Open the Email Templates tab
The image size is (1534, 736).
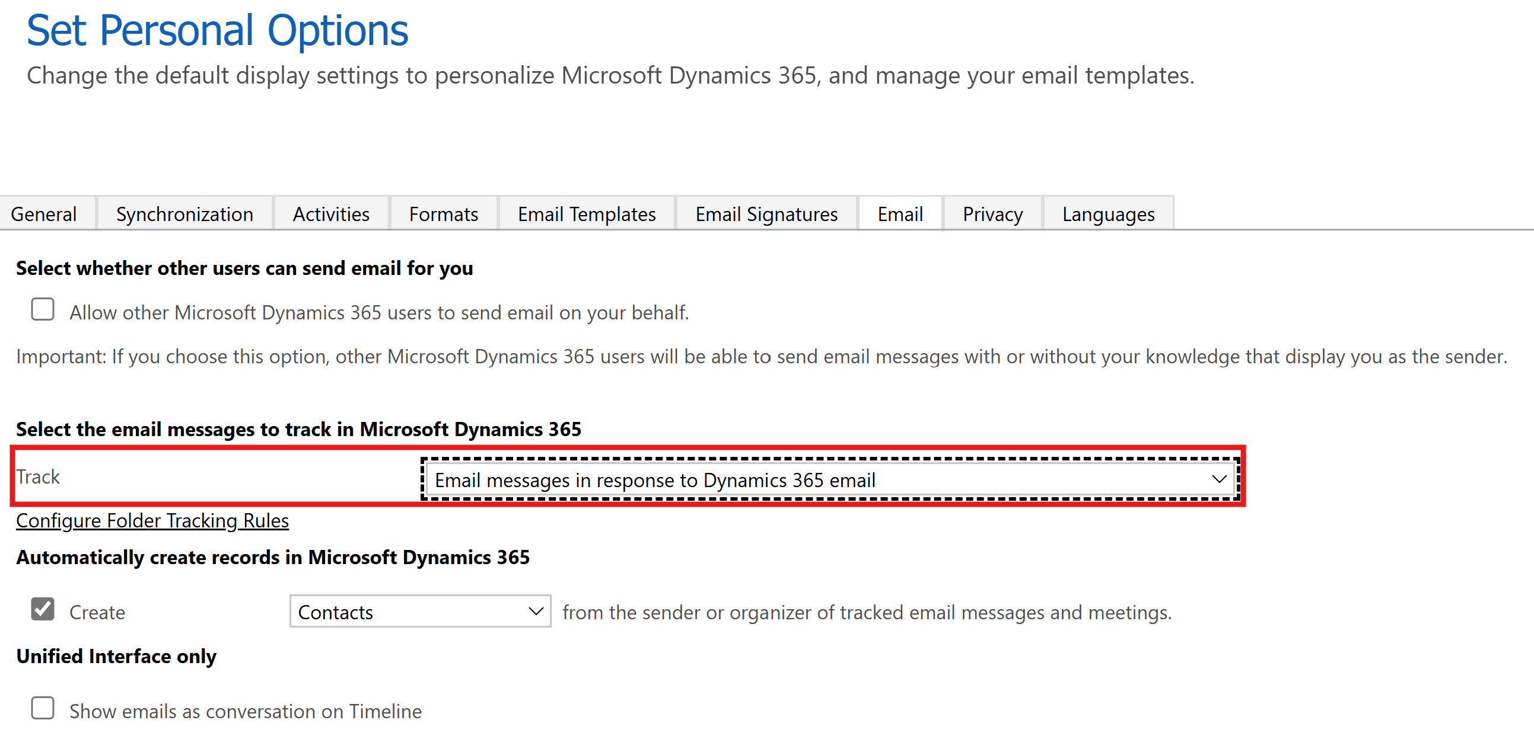coord(587,213)
